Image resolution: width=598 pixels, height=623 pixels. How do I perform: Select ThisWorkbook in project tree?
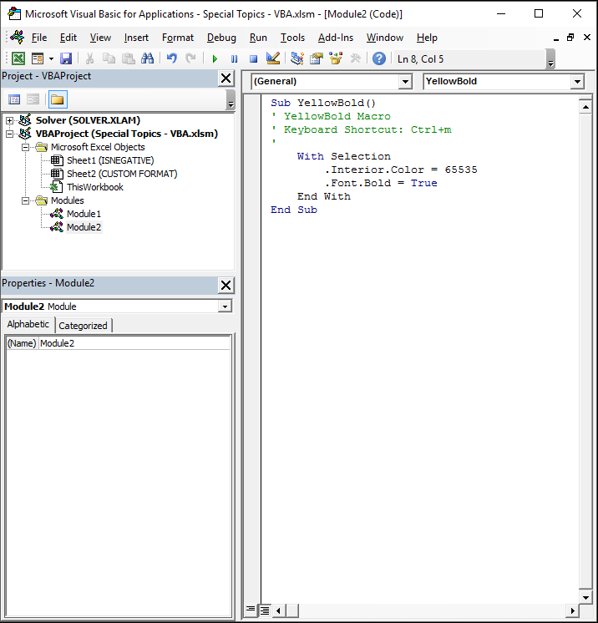95,187
